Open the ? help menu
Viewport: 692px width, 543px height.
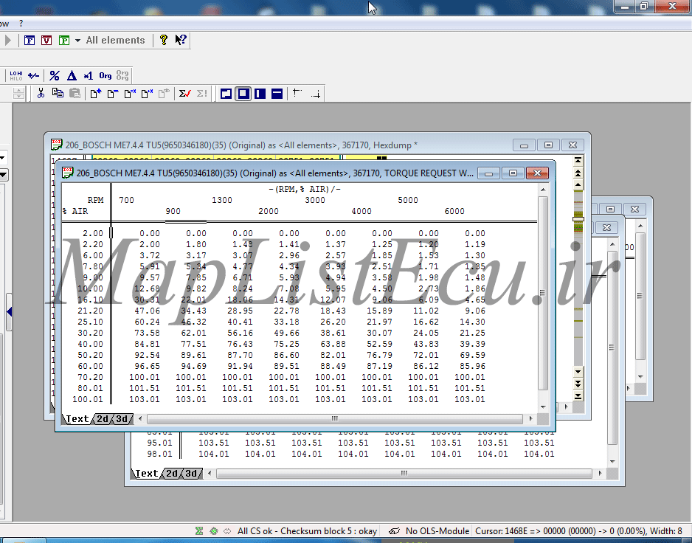click(21, 24)
